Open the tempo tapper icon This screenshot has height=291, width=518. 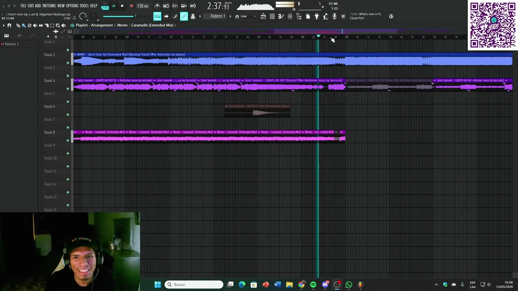(325, 16)
